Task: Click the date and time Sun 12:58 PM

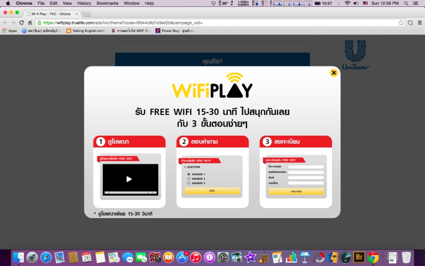Action: click(385, 3)
